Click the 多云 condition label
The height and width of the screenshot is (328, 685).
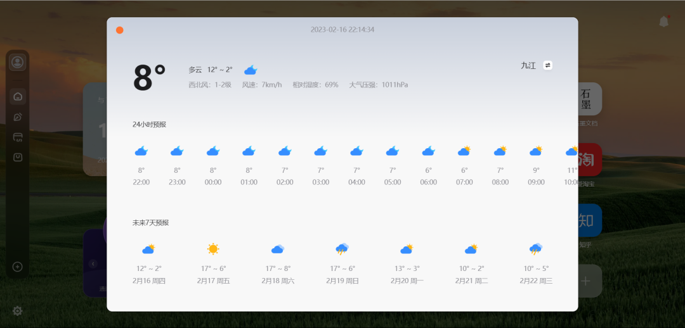tap(195, 70)
